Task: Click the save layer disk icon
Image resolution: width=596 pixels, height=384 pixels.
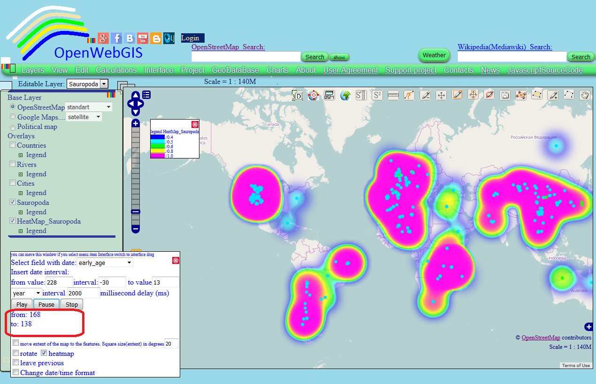Action: click(504, 95)
